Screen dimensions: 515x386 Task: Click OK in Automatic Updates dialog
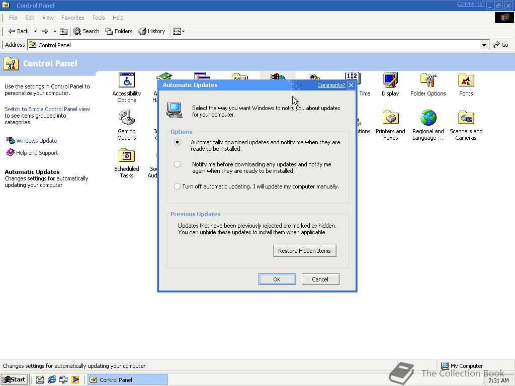click(x=277, y=279)
